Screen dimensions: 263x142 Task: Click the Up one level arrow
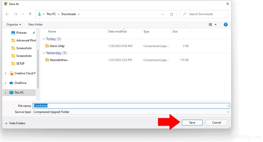pyautogui.click(x=30, y=14)
